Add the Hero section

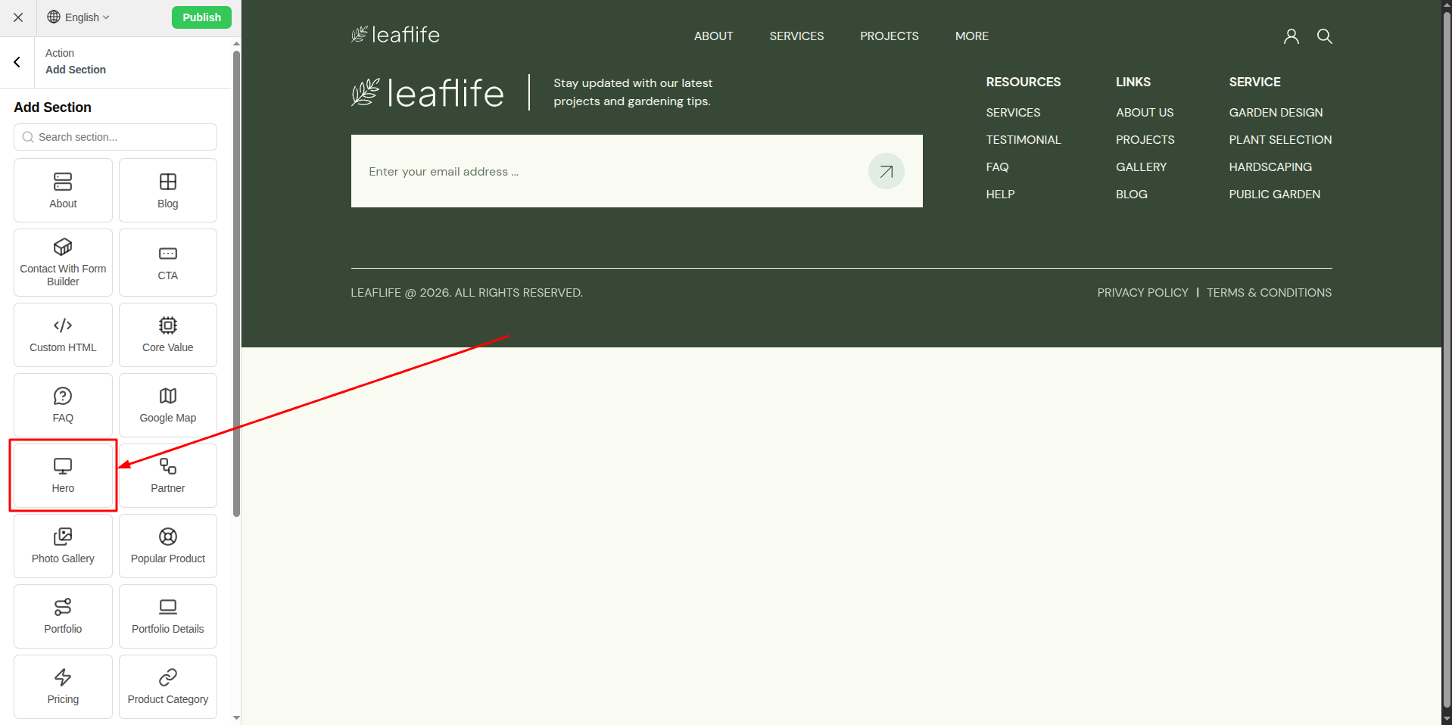click(63, 475)
